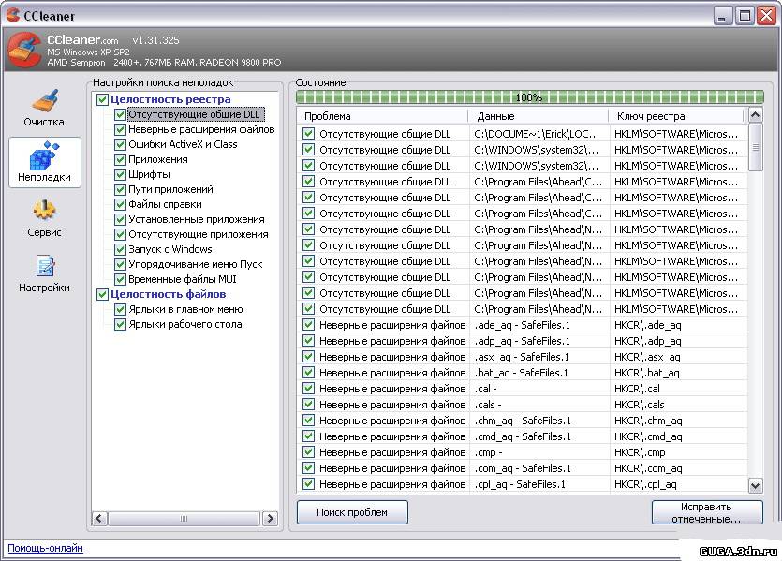Toggle Приложения option checkbox

(120, 159)
